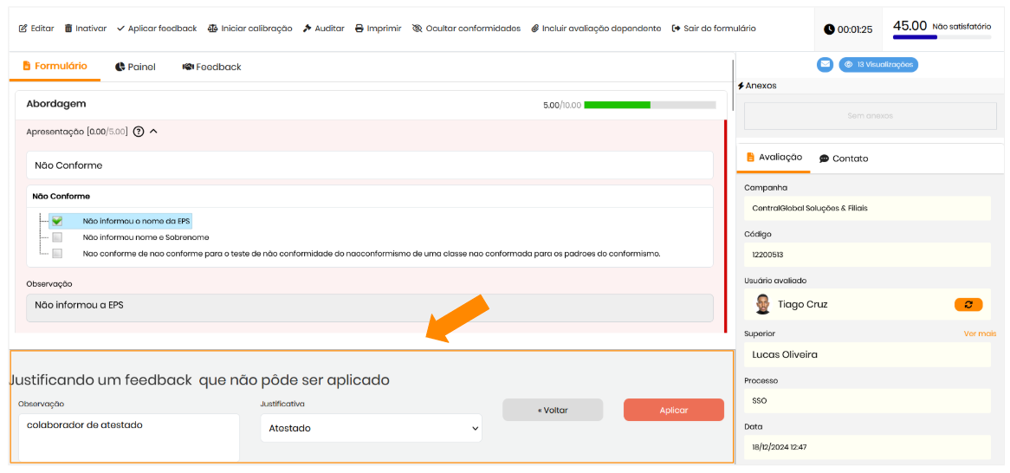This screenshot has height=473, width=1010.
Task: Switch to the Painel tab
Action: 134,67
